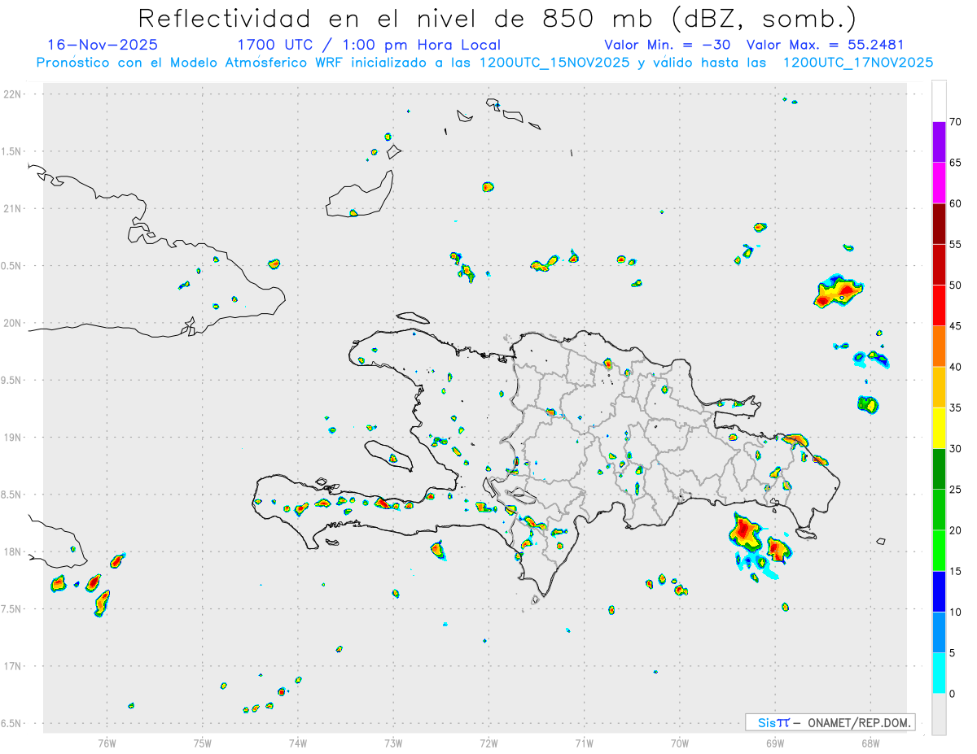Click the WRF forecast description line

point(484,63)
